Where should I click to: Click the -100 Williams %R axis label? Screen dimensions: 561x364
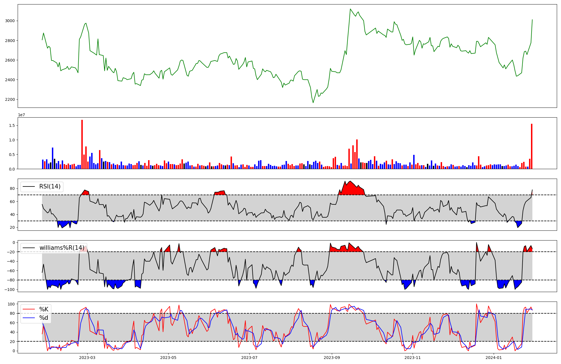click(9, 290)
